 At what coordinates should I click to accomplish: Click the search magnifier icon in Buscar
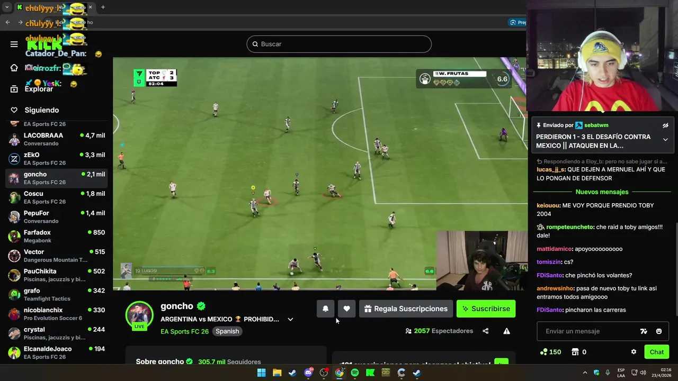click(x=255, y=44)
